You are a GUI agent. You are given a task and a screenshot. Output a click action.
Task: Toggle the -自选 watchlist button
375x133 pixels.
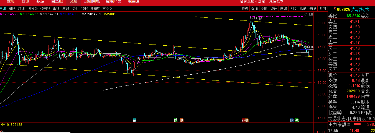312,9
